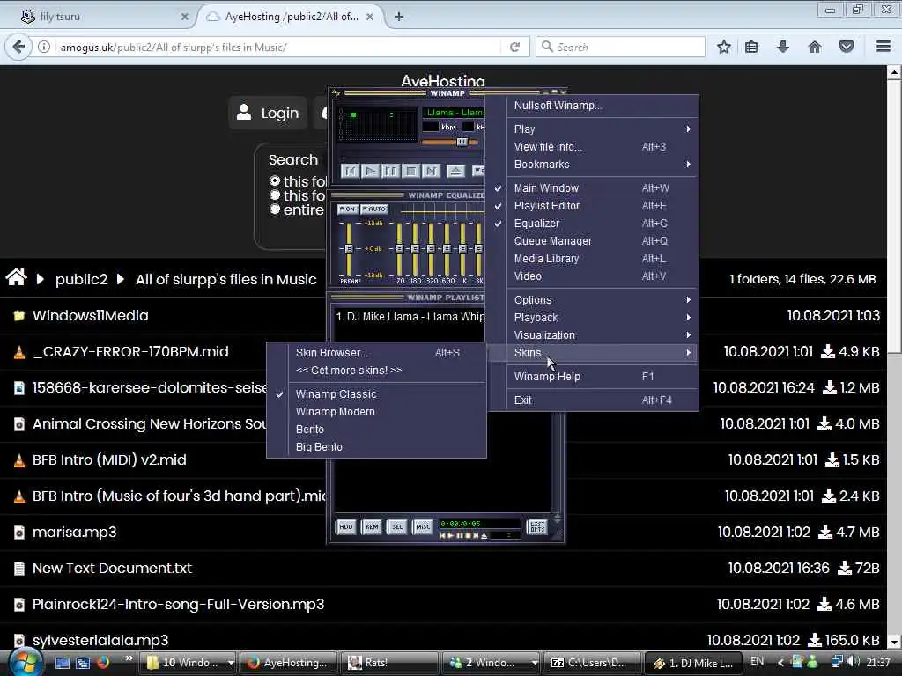Viewport: 902px width, 676px height.
Task: Download marisa.mp3 using its download icon
Action: pos(824,532)
